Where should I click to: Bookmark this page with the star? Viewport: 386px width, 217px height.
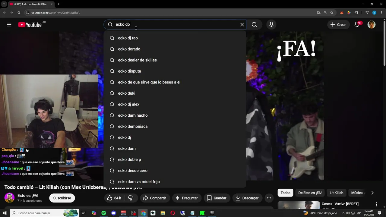point(332,13)
